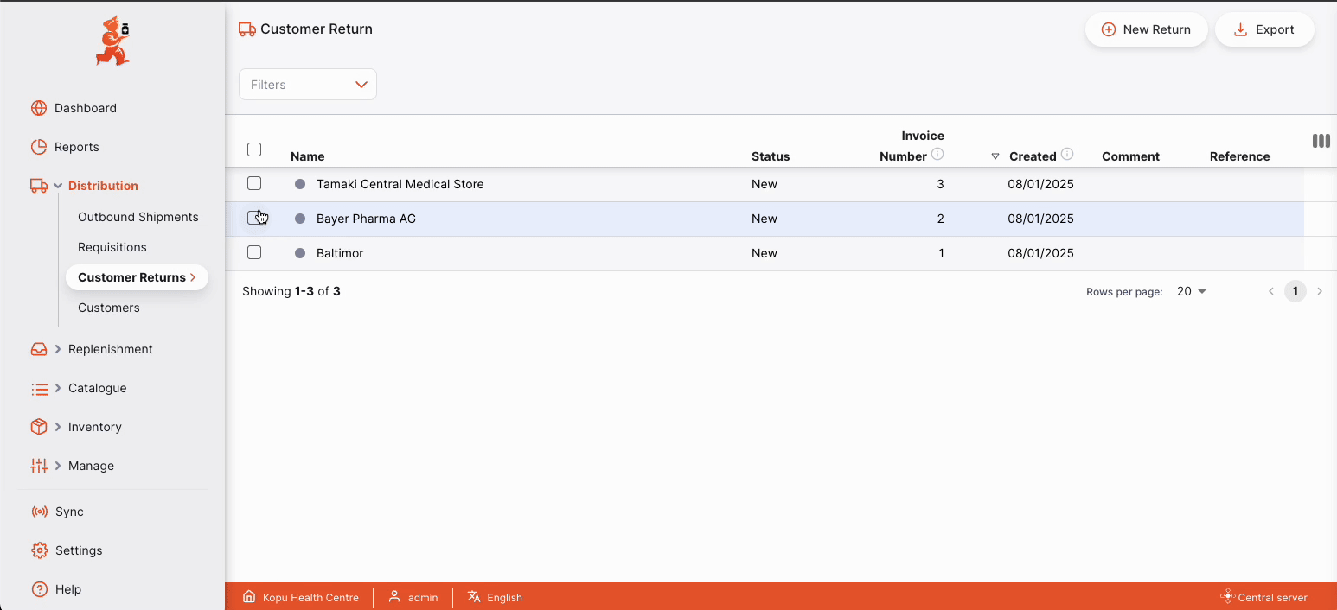Collapse the Distribution section chevron
Image resolution: width=1337 pixels, height=610 pixels.
58,186
